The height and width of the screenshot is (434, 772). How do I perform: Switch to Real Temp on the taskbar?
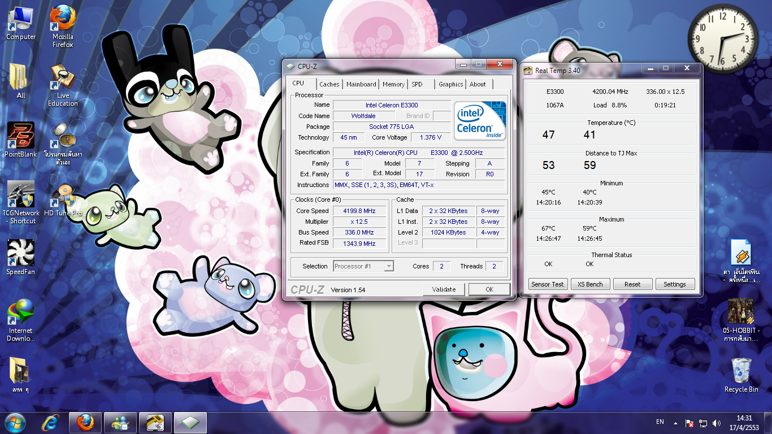[155, 423]
